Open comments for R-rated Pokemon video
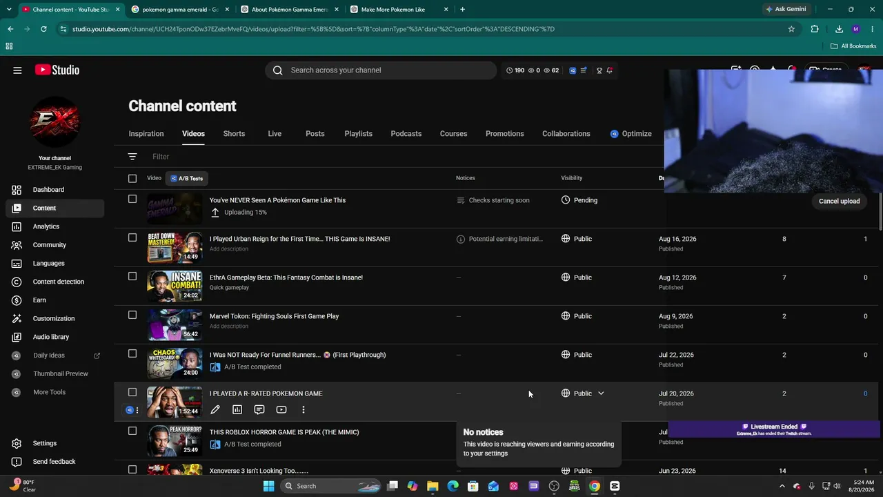Screen dimensions: 883x497 [x=259, y=410]
